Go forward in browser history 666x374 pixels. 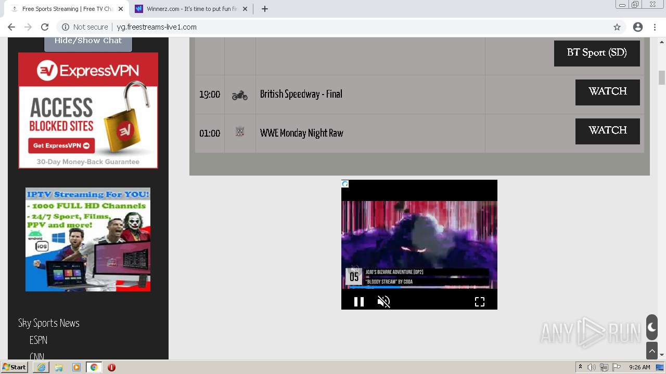(x=28, y=27)
